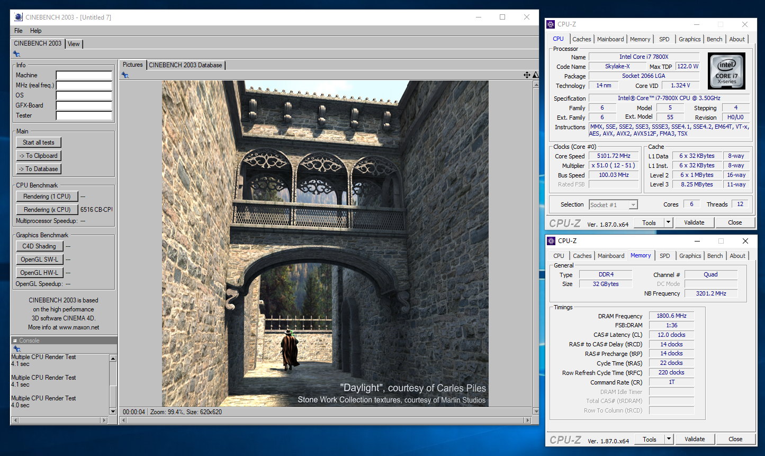
Task: Click the move-view cross arrows icon
Action: 527,75
